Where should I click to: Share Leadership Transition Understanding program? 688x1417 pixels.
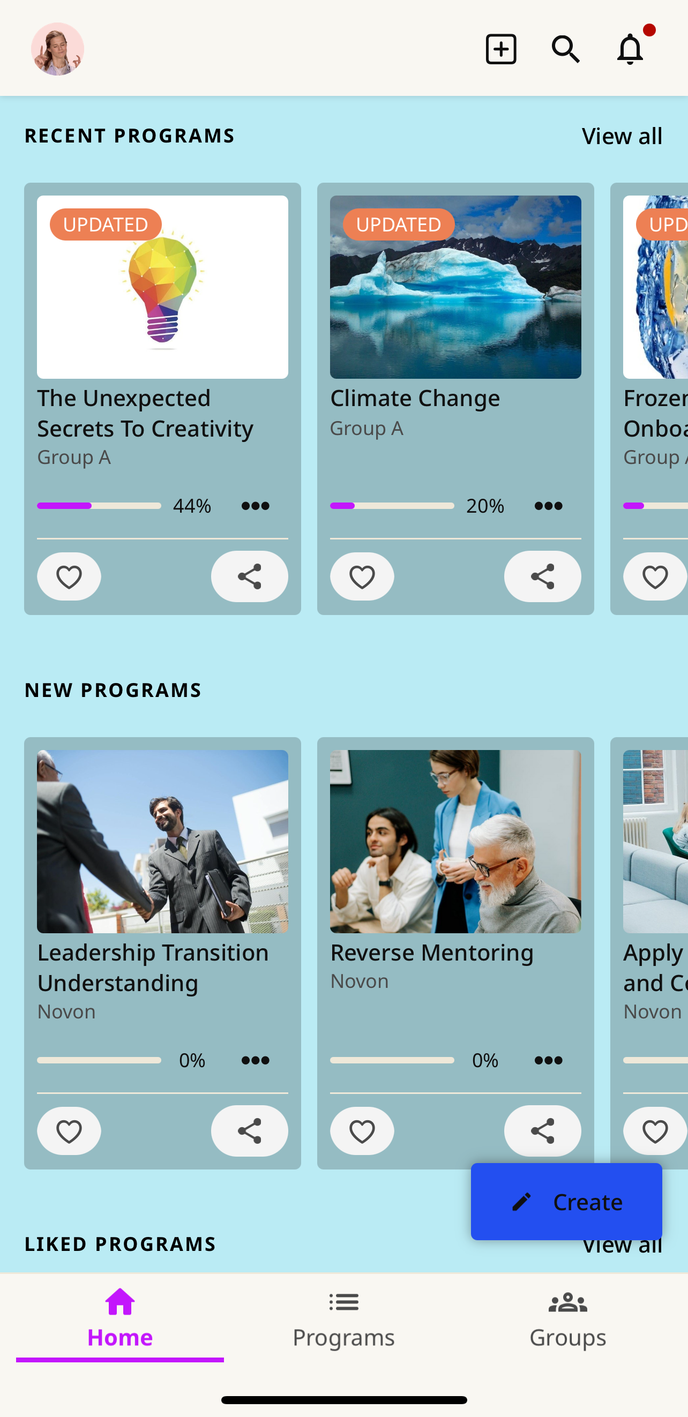249,1131
